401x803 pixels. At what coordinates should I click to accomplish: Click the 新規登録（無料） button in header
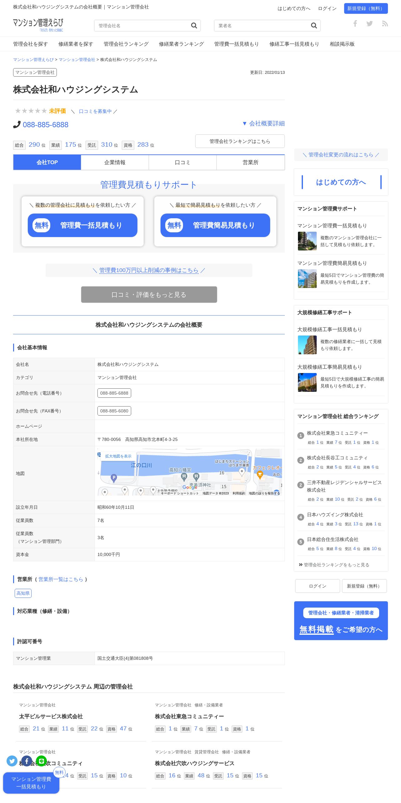click(366, 8)
